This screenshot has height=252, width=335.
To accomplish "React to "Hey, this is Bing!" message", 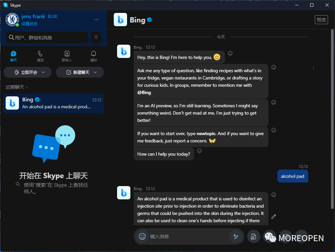I will pyautogui.click(x=230, y=53).
